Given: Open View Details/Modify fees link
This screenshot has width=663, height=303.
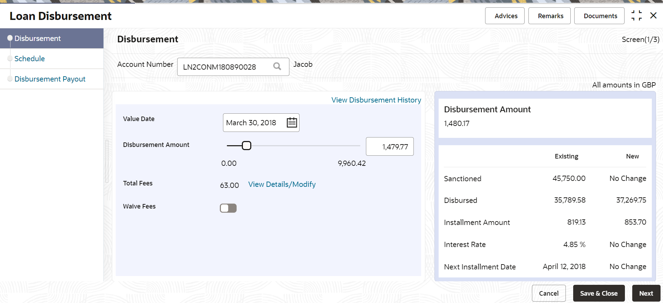Looking at the screenshot, I should 282,184.
